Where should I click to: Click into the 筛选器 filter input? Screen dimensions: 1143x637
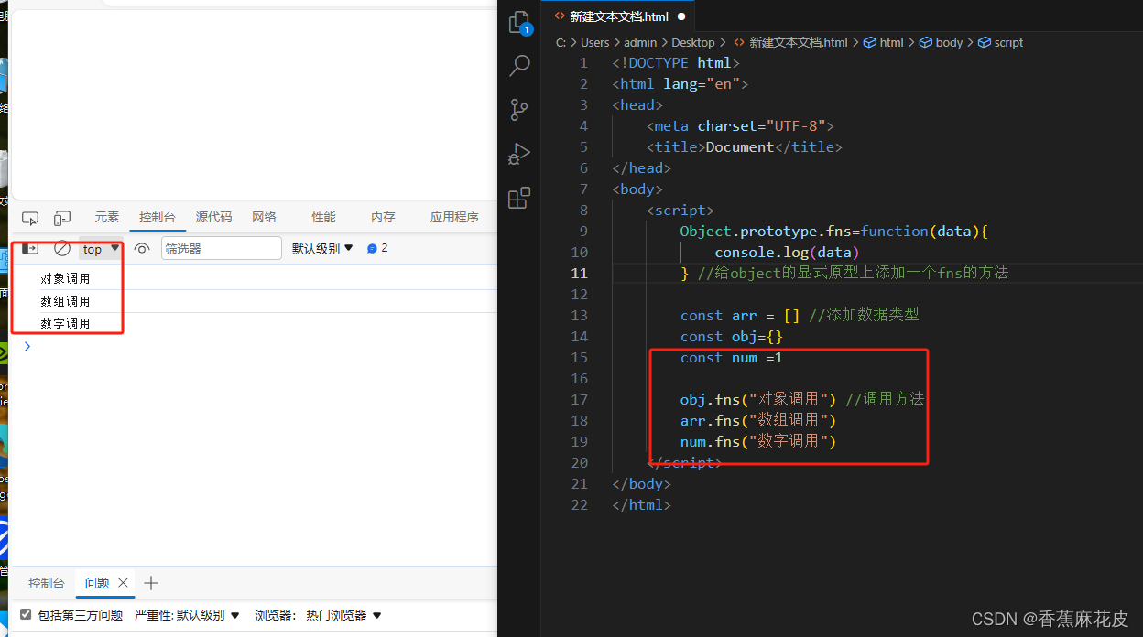point(221,248)
